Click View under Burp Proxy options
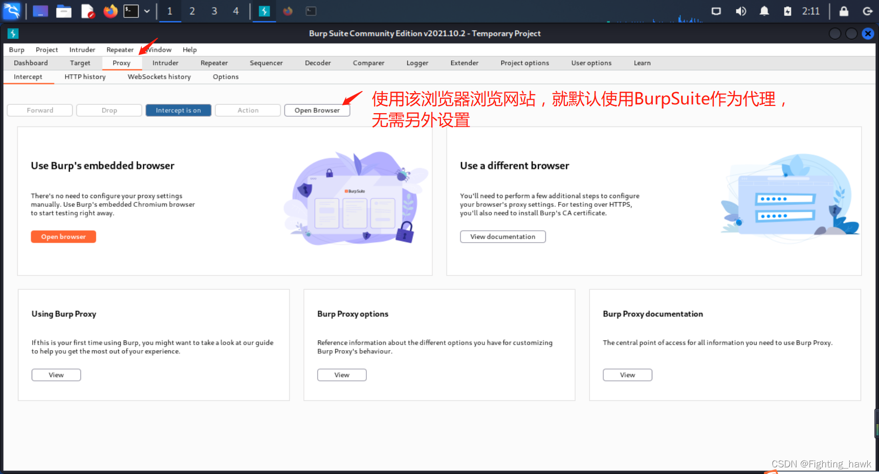The width and height of the screenshot is (879, 474). point(342,375)
